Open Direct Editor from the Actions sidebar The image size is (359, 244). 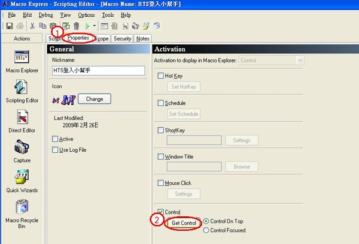22,121
